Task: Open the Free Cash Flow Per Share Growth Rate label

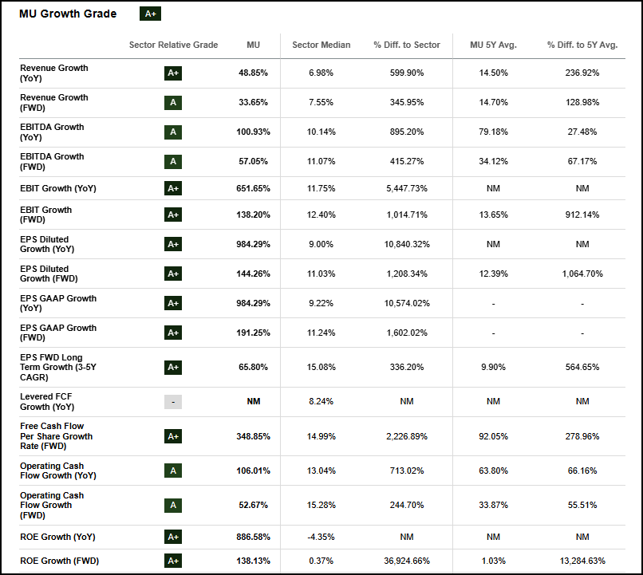Action: [x=56, y=436]
